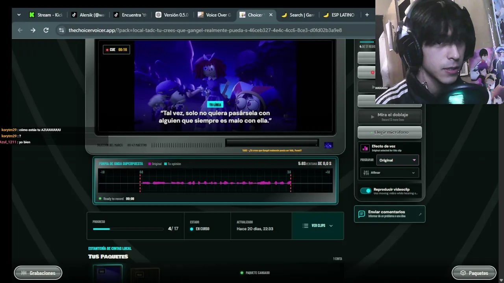The height and width of the screenshot is (283, 504).
Task: Switch to the Stream - Kick tab
Action: point(46,15)
